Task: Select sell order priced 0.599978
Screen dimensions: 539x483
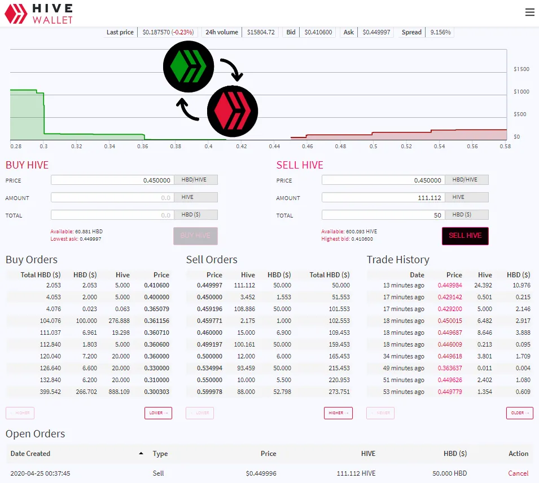Action: (x=269, y=392)
